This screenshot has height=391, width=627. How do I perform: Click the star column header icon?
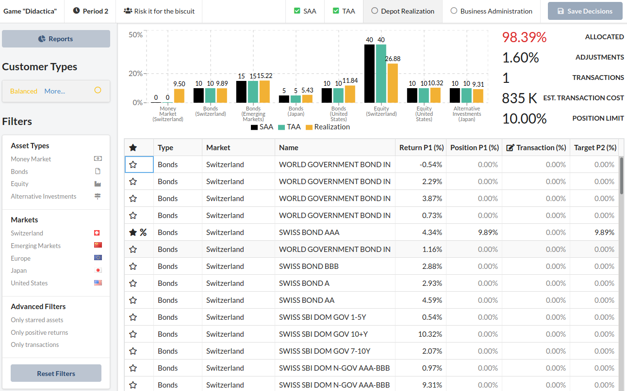133,148
